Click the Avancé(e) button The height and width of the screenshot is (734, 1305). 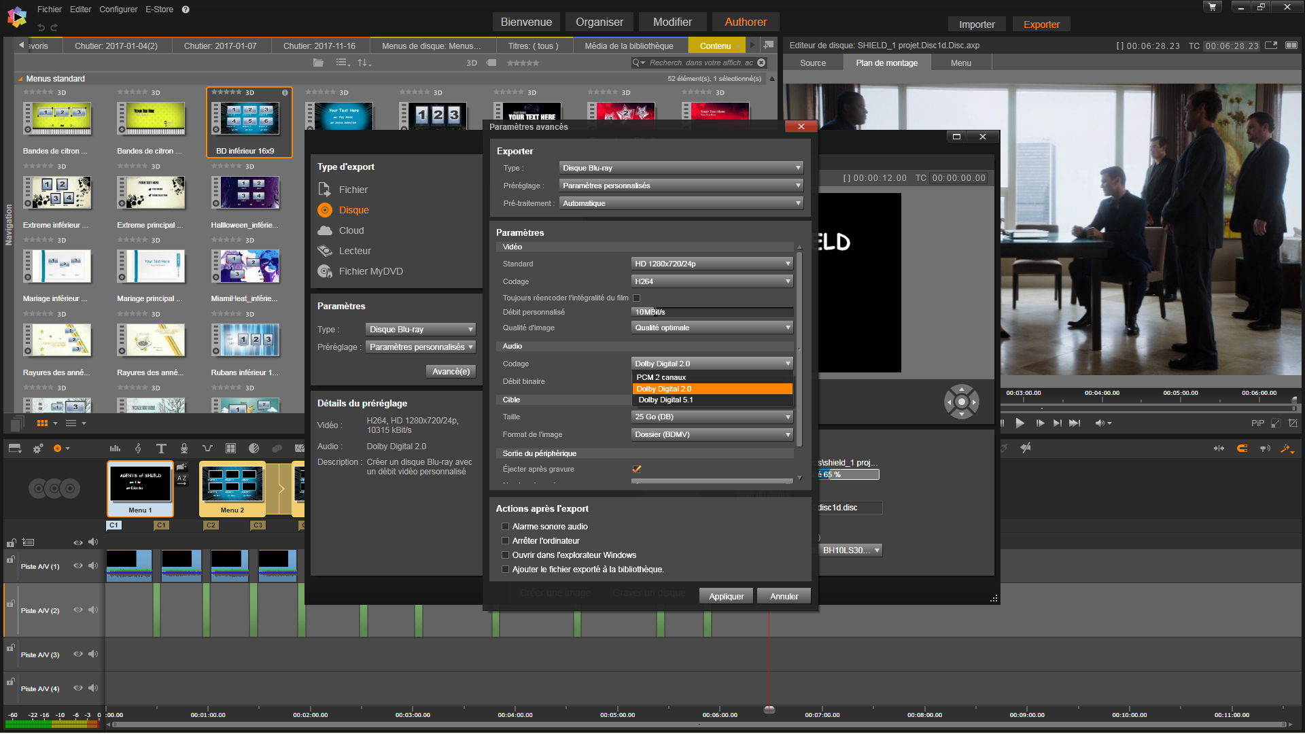(451, 371)
